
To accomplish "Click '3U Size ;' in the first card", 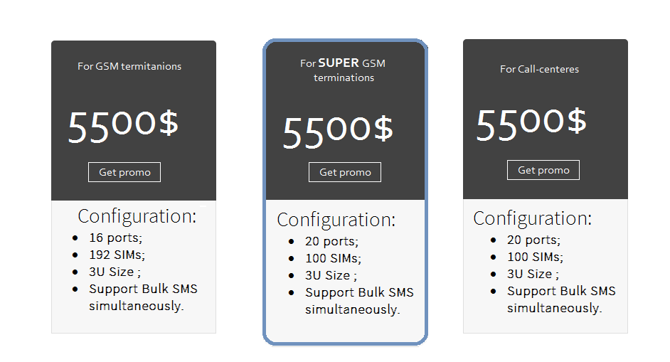I will coord(115,272).
